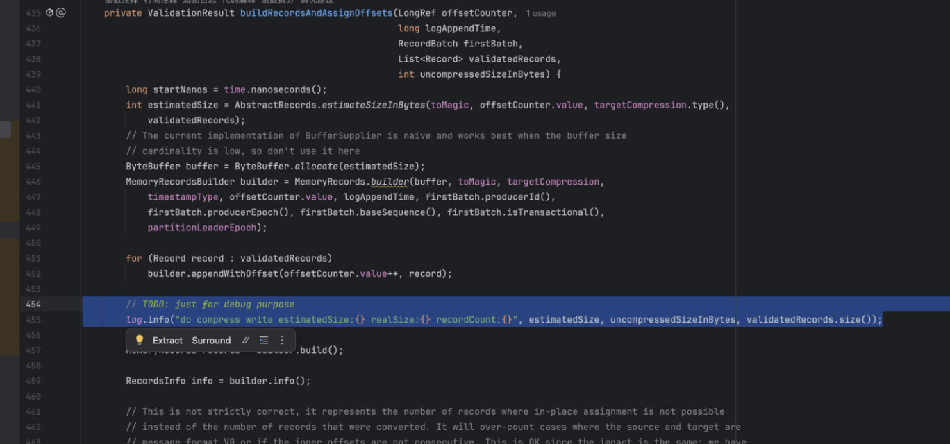950x444 pixels.
Task: Open the '1 usage' inlay hint
Action: 541,13
